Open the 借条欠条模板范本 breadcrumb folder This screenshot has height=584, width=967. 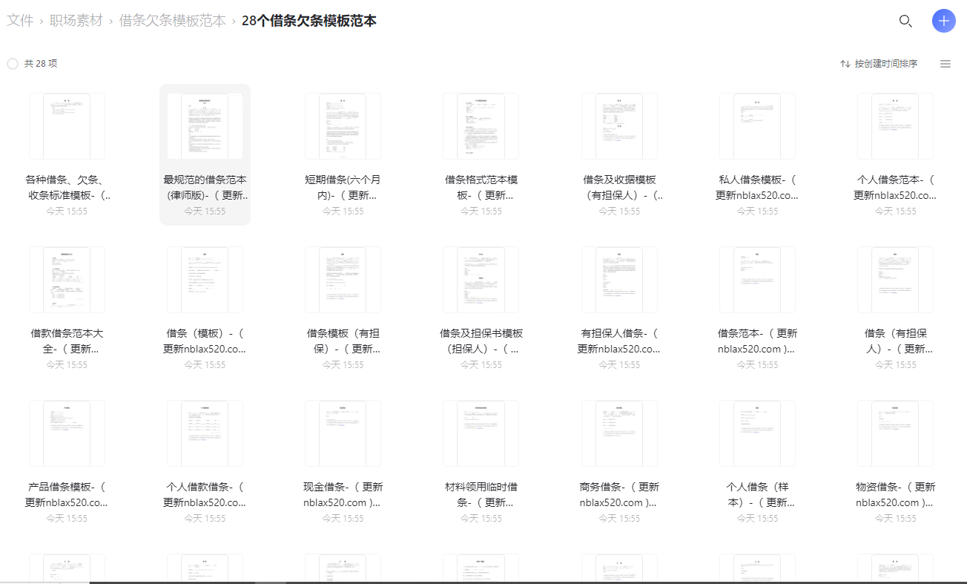point(173,21)
